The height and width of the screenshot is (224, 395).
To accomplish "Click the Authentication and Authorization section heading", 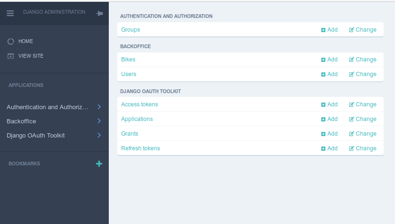I will click(x=166, y=16).
